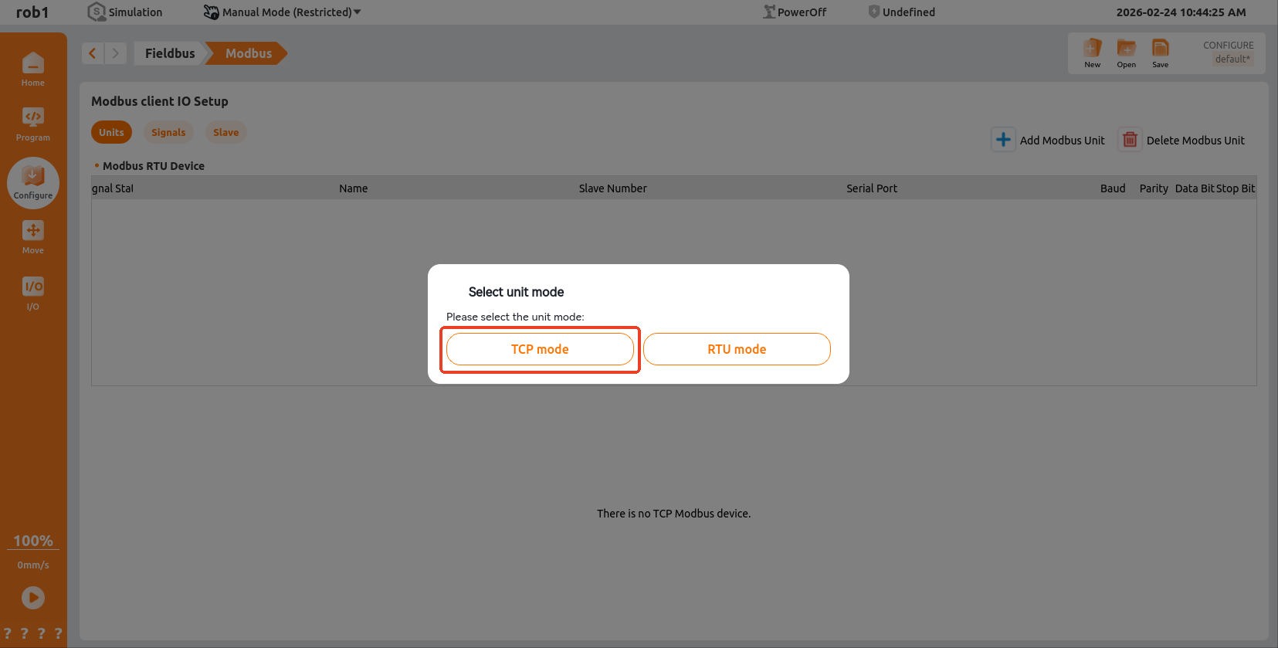The image size is (1278, 648).
Task: Switch to the Slave tab
Action: click(225, 132)
